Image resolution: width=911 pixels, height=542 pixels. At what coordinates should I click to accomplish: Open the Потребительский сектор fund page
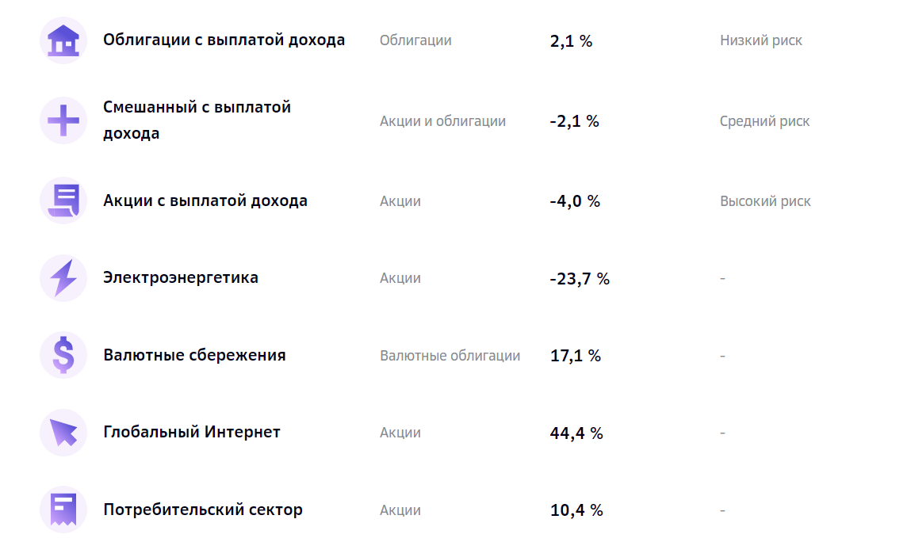click(x=202, y=510)
